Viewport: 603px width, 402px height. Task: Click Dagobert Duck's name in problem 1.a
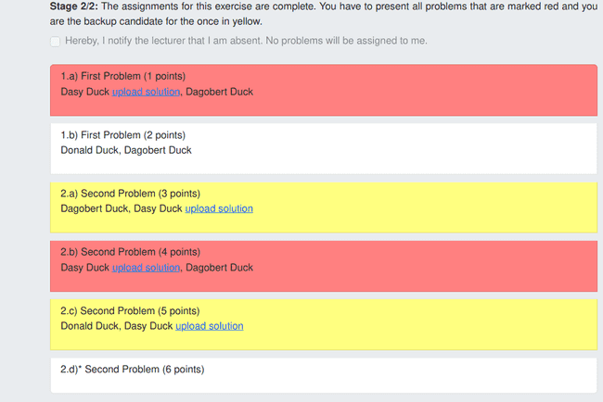(219, 92)
